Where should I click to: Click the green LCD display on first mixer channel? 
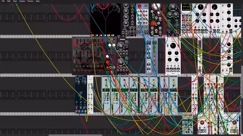pyautogui.click(x=106, y=90)
